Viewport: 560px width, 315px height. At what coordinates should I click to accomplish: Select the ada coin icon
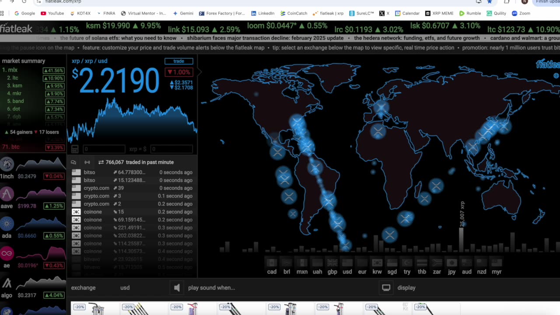(x=7, y=224)
